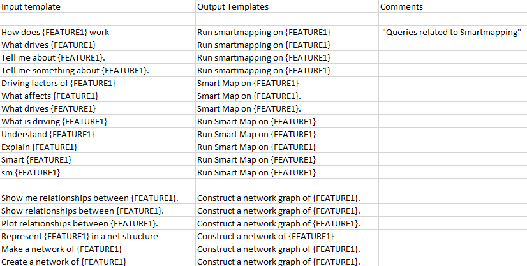Image resolution: width=527 pixels, height=266 pixels.
Task: Click 'Run Smart Map' output beside 'sm {FEATURE1}'
Action: point(287,172)
